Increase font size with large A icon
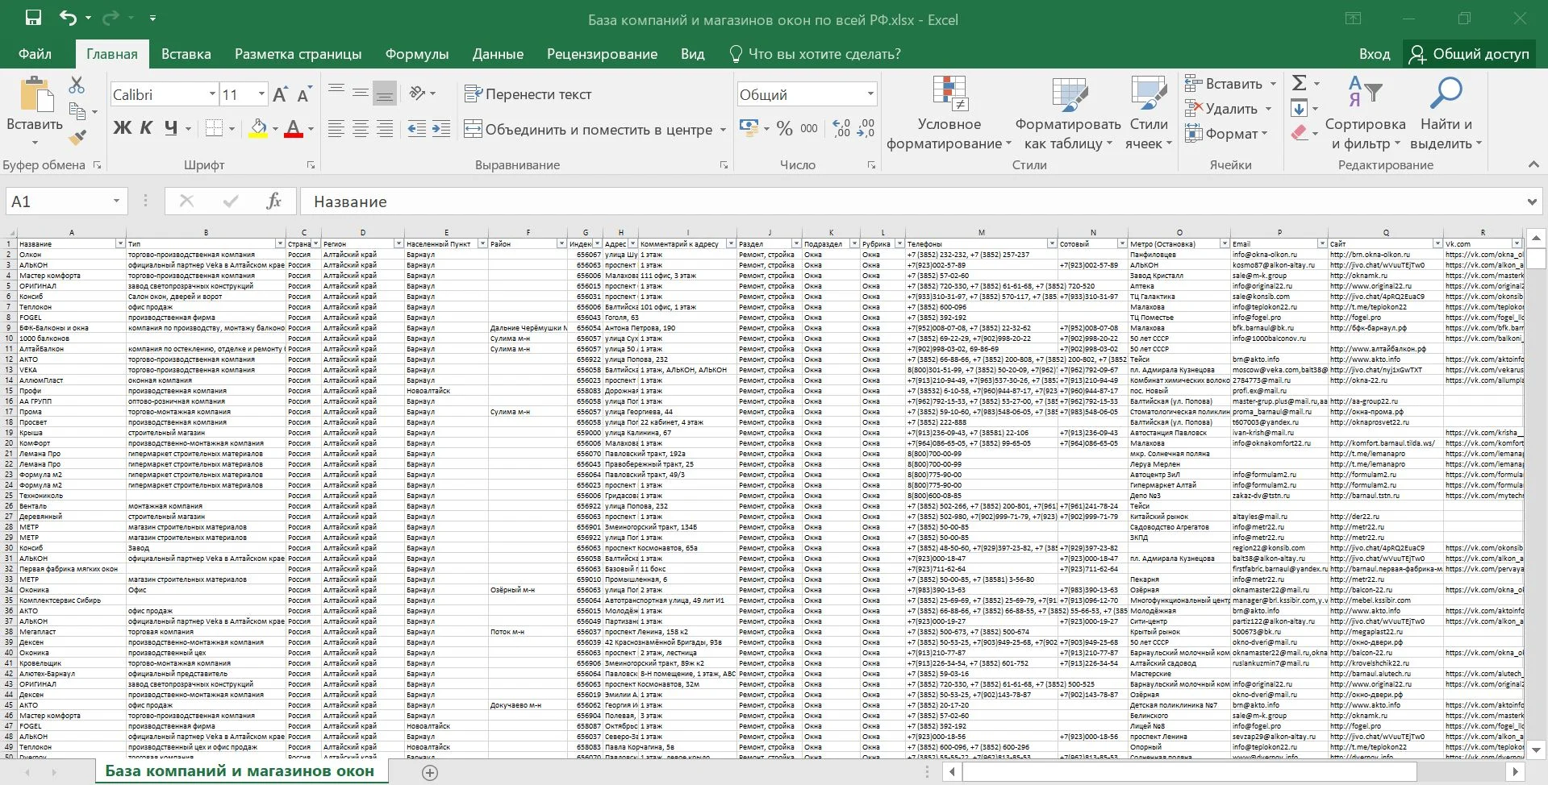The width and height of the screenshot is (1548, 785). (280, 94)
